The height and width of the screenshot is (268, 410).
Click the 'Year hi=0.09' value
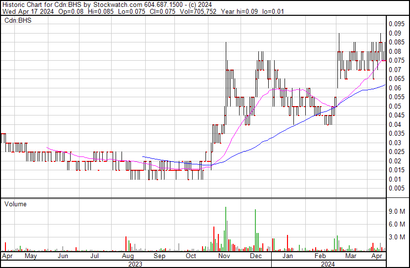tap(239, 11)
